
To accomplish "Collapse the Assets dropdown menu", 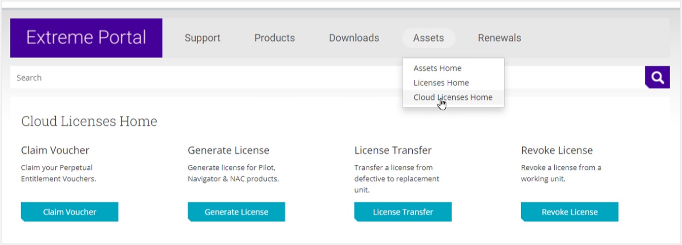I will pos(428,38).
